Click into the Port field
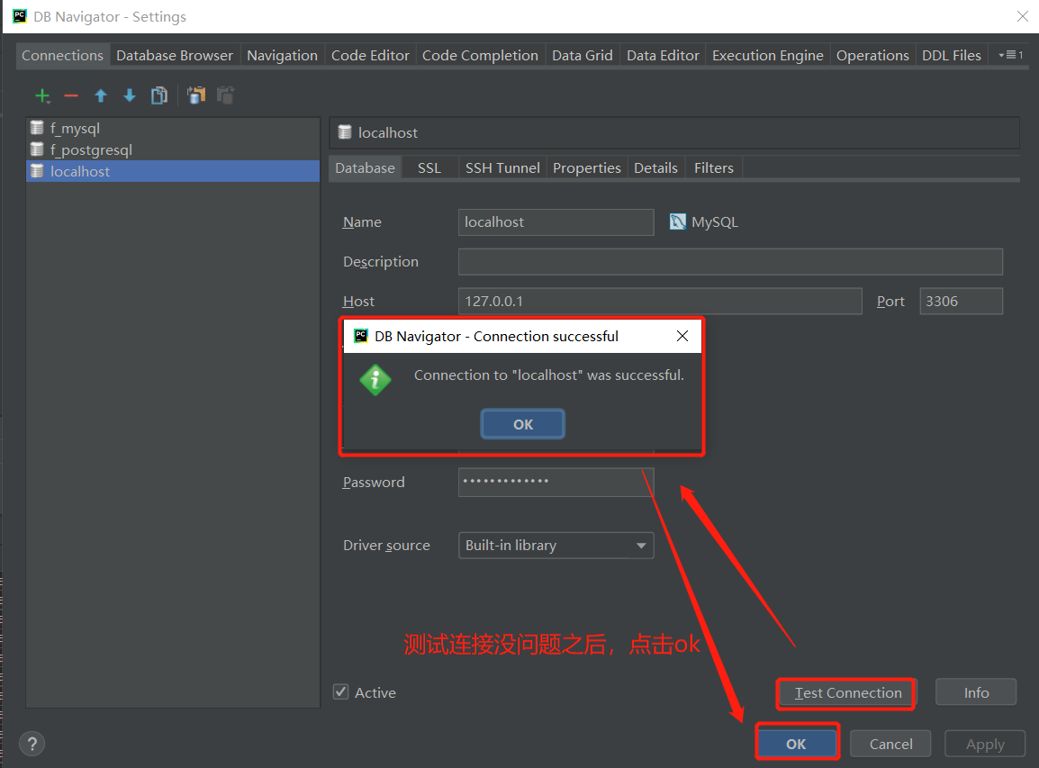Viewport: 1039px width, 768px height. [961, 301]
